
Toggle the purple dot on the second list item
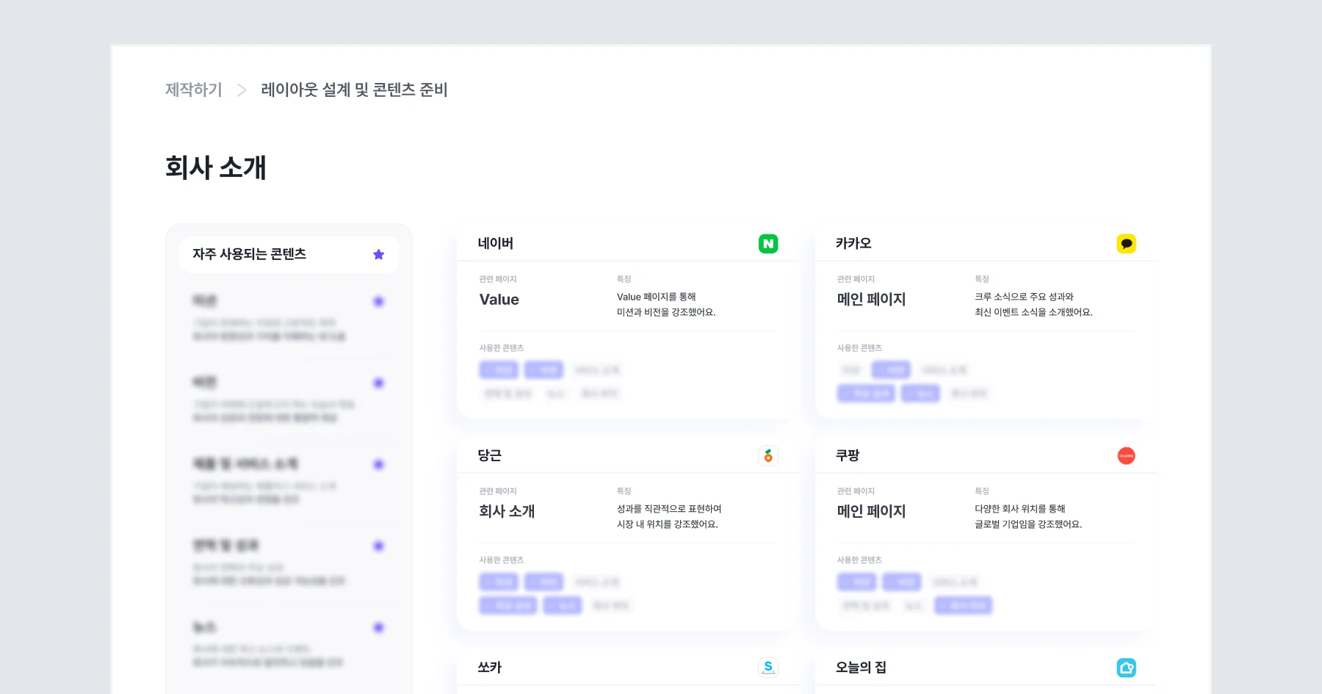click(x=378, y=383)
